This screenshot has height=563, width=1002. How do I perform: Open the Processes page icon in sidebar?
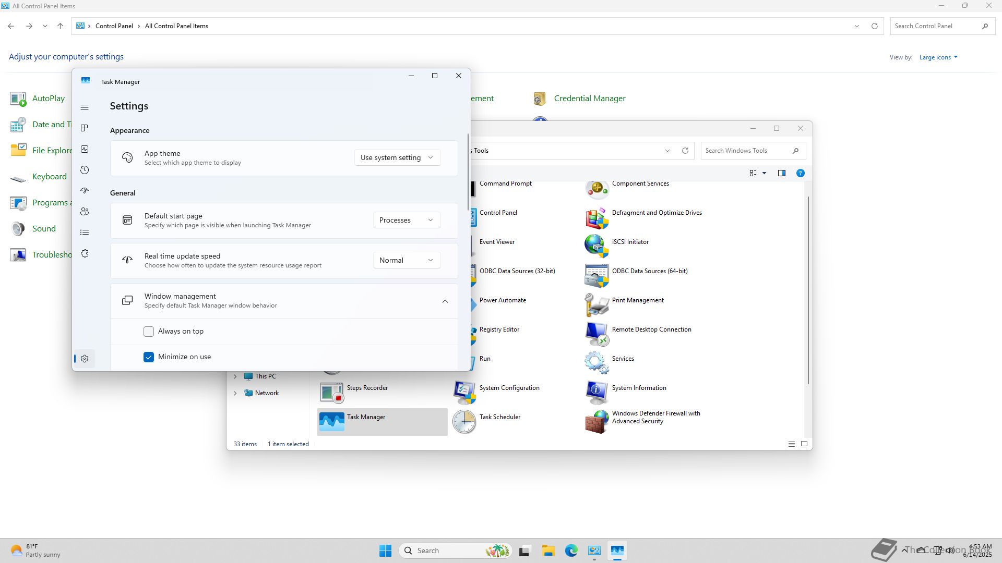[85, 128]
